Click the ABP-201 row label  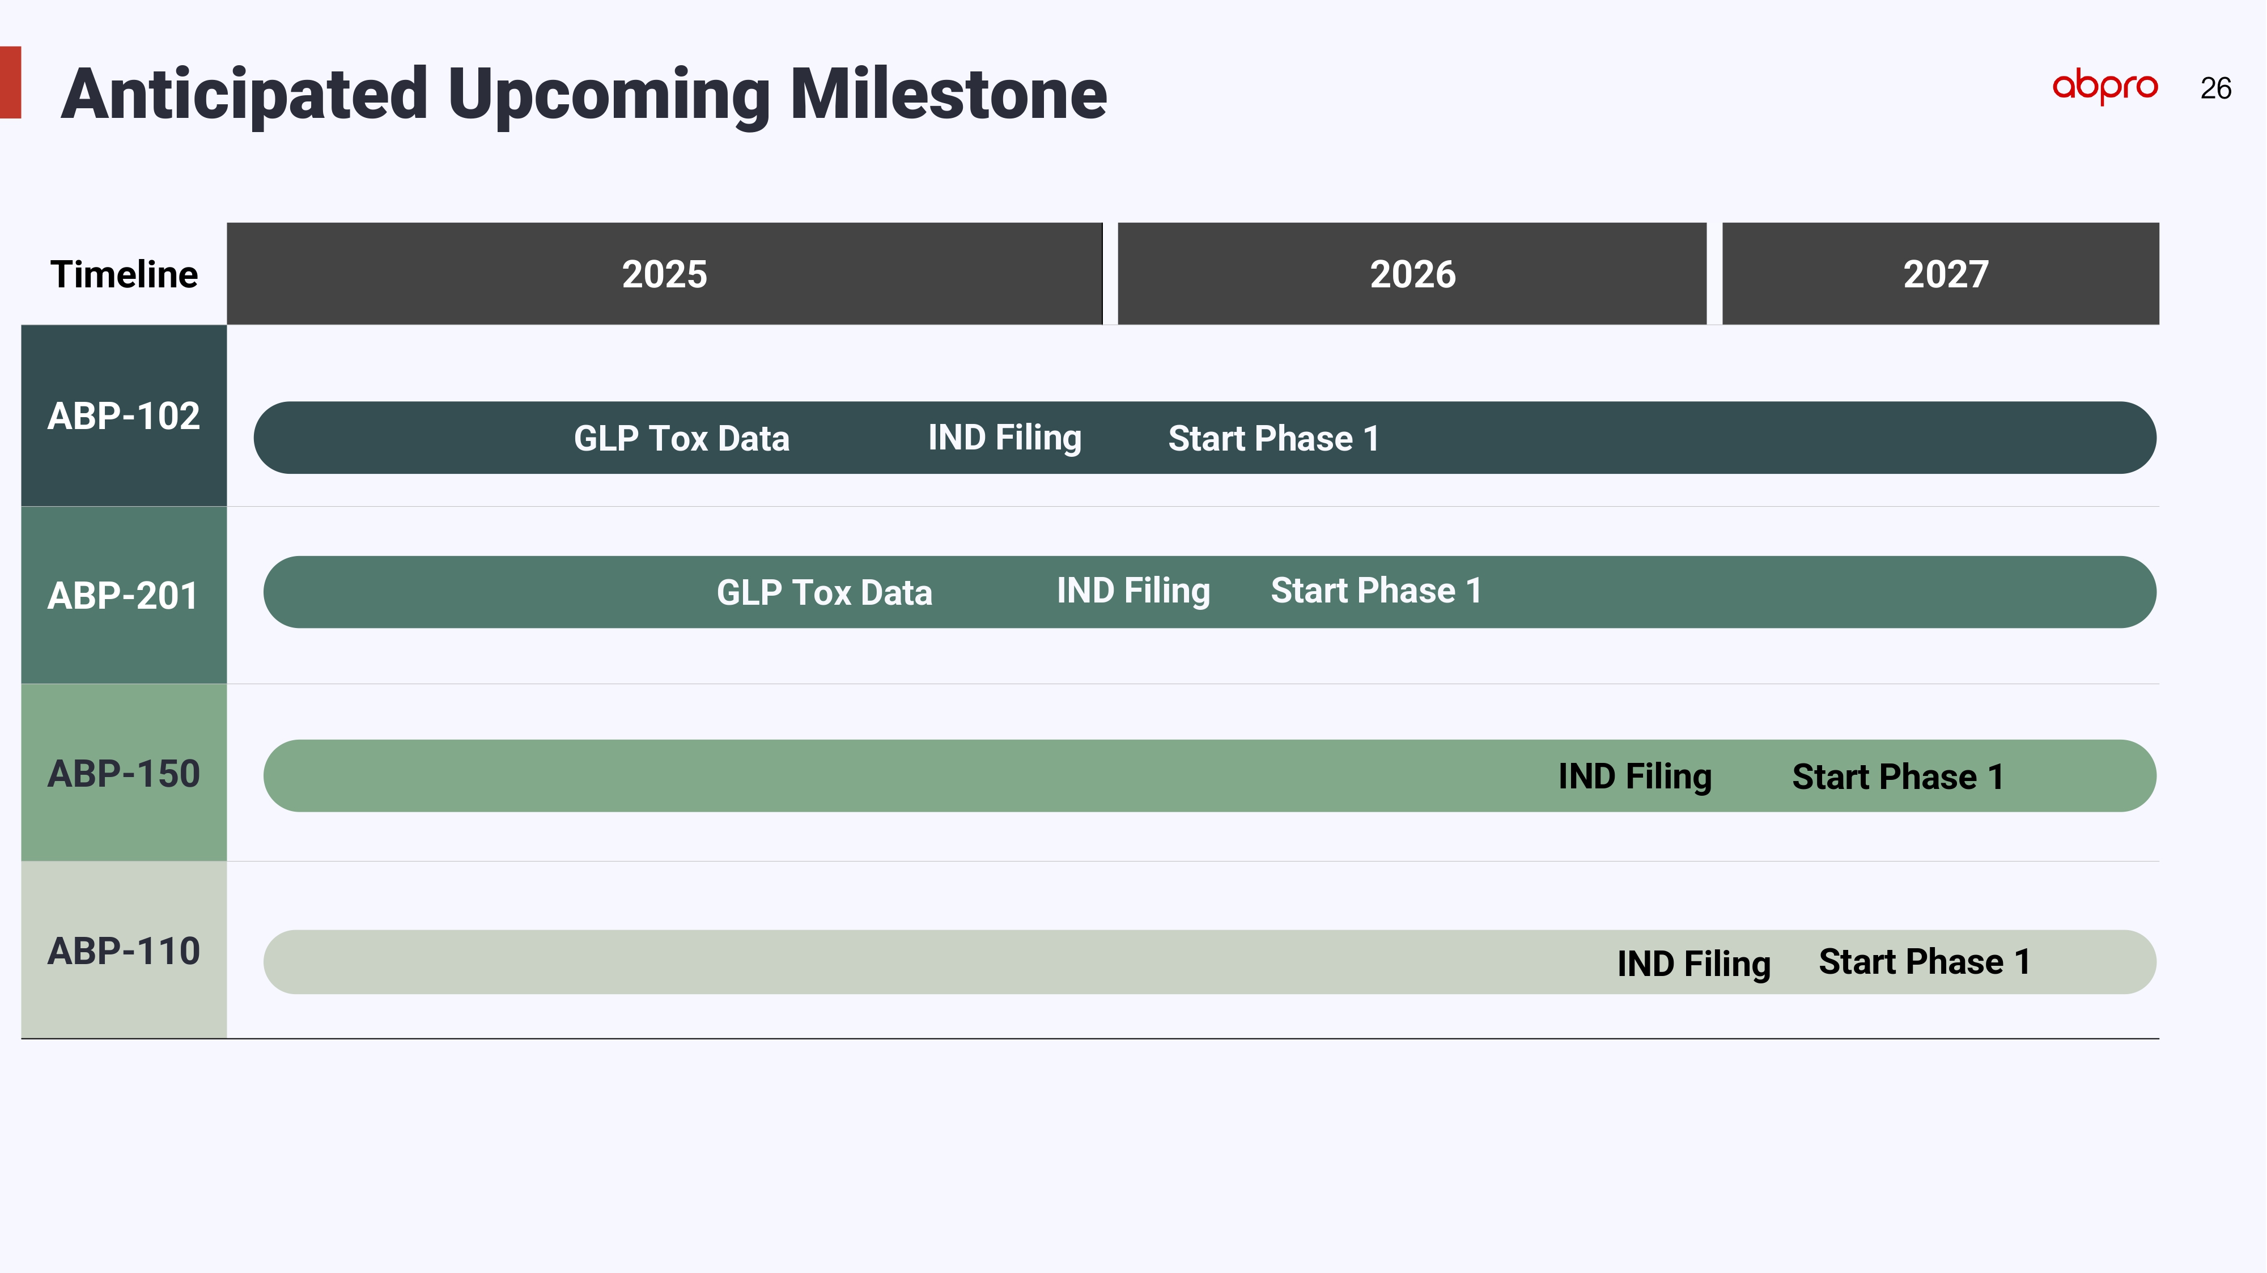point(124,595)
